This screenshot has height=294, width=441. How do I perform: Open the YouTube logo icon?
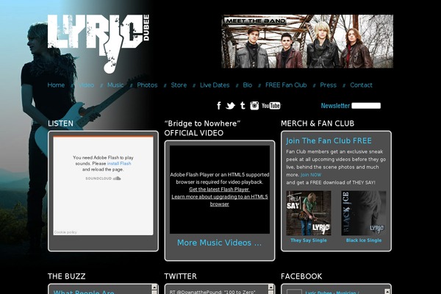pyautogui.click(x=271, y=106)
